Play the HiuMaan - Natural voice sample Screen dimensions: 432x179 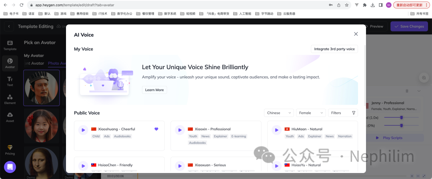276,130
